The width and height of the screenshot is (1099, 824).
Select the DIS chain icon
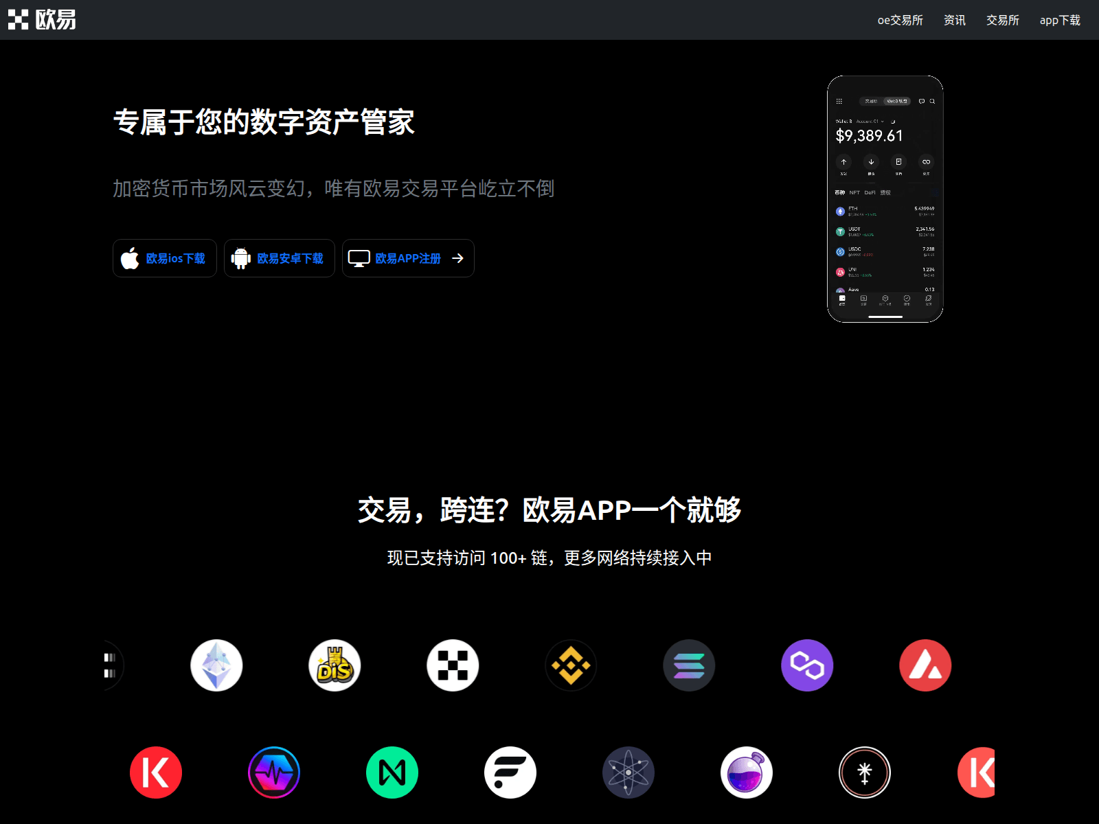click(x=335, y=665)
